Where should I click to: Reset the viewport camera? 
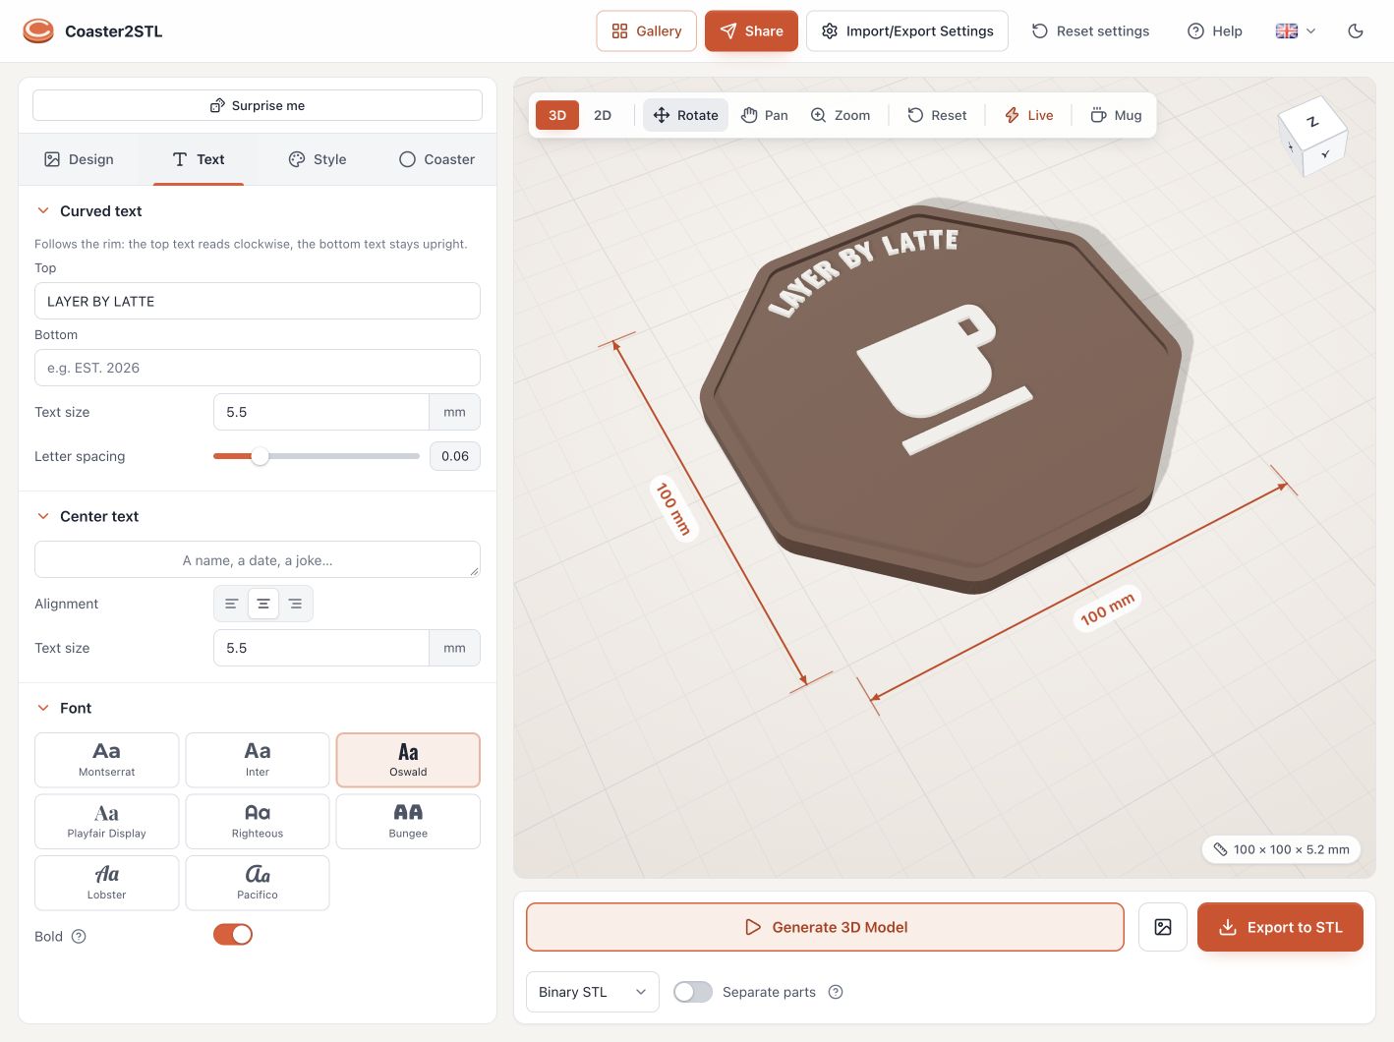pyautogui.click(x=937, y=115)
